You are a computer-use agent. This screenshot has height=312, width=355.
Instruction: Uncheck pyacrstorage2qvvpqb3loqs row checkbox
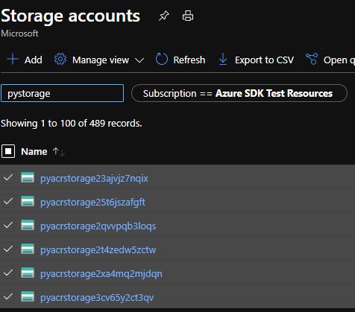click(8, 225)
